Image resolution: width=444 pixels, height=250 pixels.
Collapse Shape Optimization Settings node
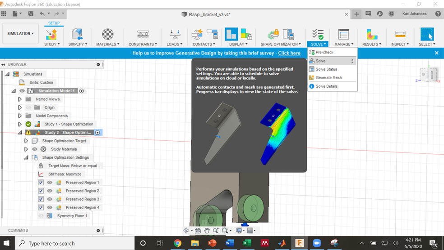pos(26,157)
